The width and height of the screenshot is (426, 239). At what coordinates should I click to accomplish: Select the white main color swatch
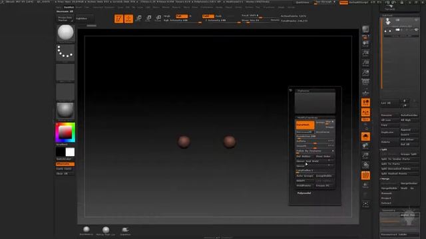[70, 152]
